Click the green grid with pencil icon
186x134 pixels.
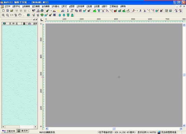[120, 11]
